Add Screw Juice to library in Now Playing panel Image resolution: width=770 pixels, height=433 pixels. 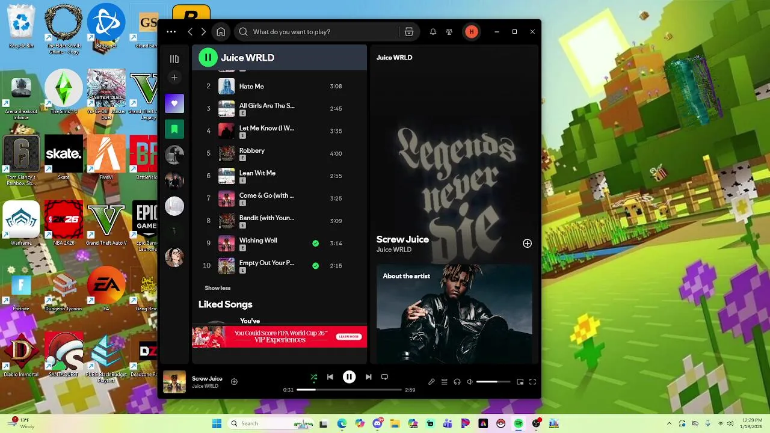527,244
